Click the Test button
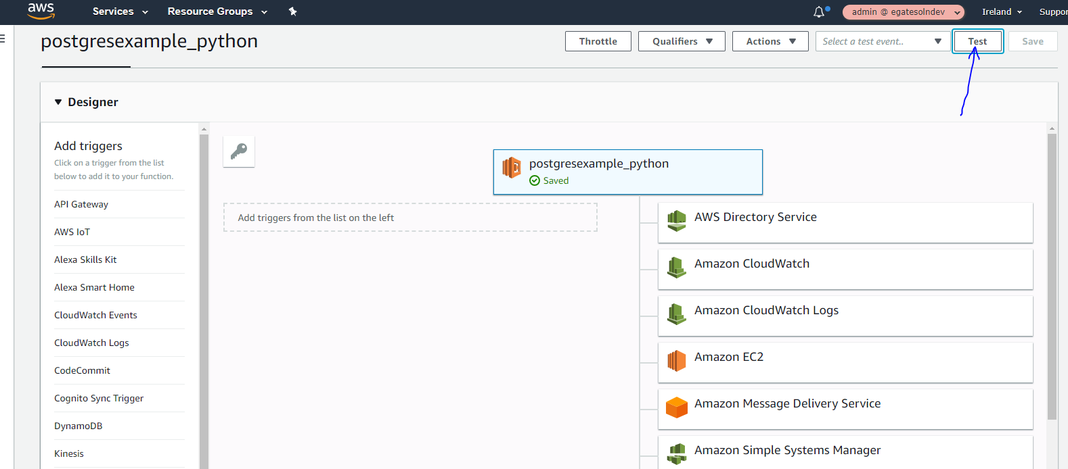The width and height of the screenshot is (1068, 469). click(x=977, y=41)
